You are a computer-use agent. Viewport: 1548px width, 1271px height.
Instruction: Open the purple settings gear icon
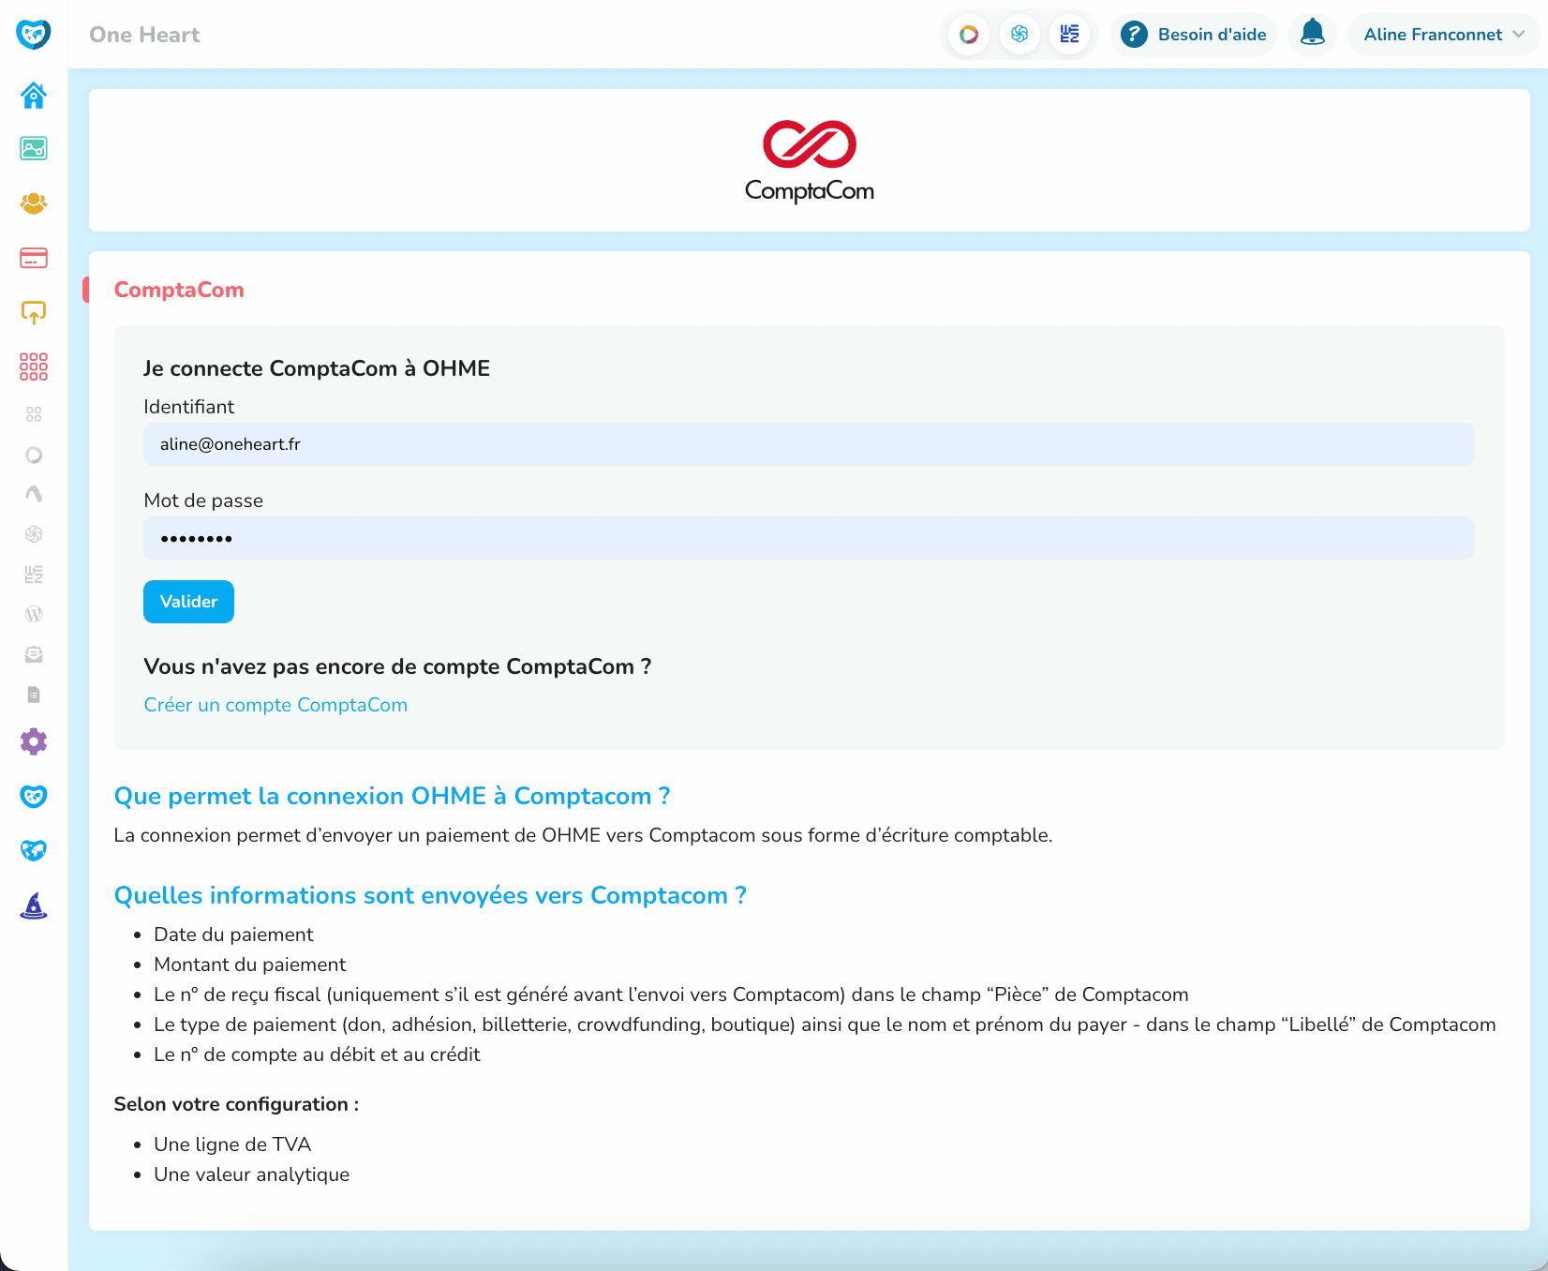pos(34,741)
